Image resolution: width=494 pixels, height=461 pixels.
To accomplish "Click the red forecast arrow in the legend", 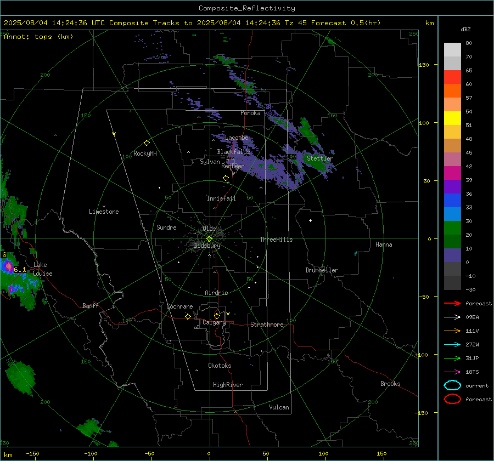I will [x=452, y=303].
